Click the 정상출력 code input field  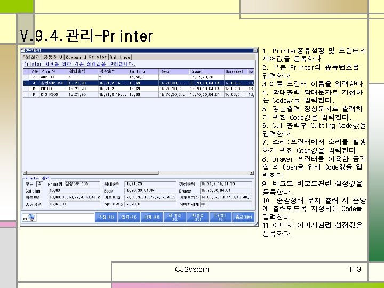(x=226, y=184)
